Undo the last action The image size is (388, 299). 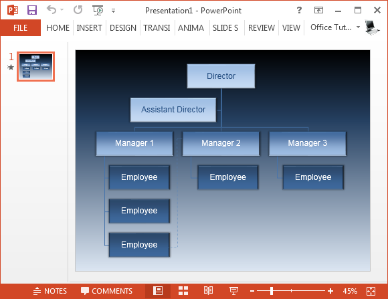tap(52, 10)
